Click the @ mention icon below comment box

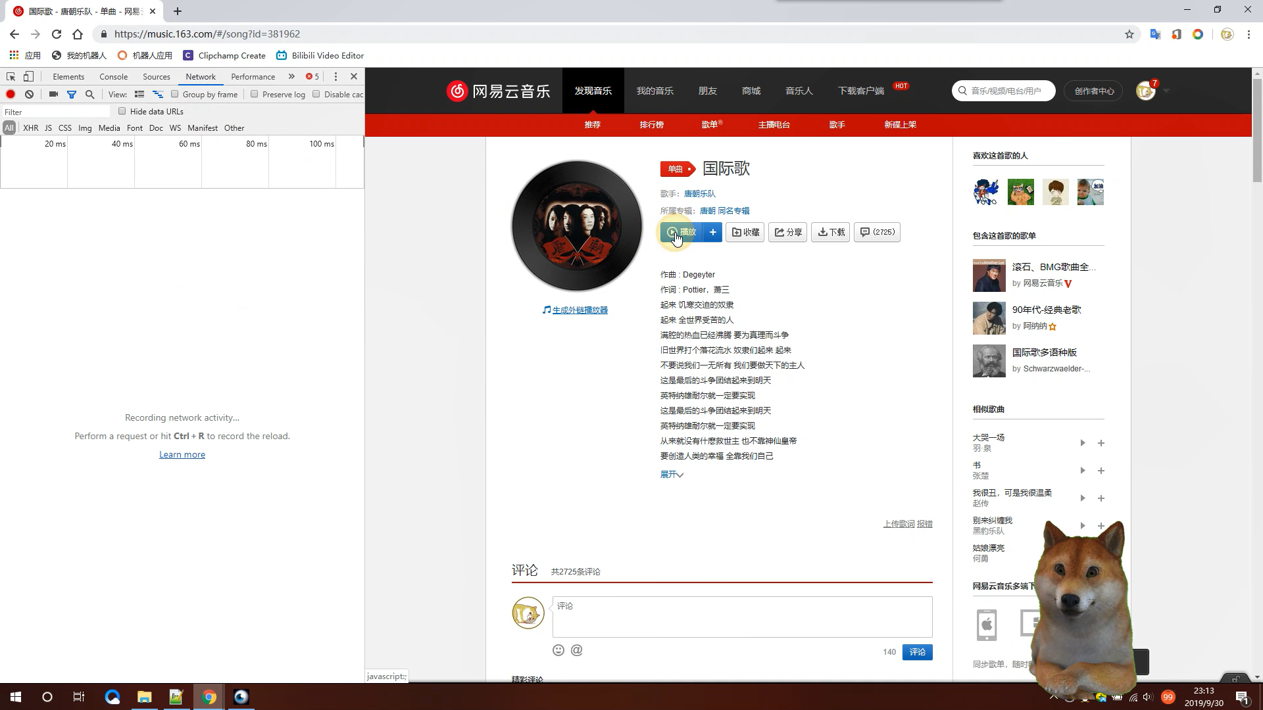[577, 650]
